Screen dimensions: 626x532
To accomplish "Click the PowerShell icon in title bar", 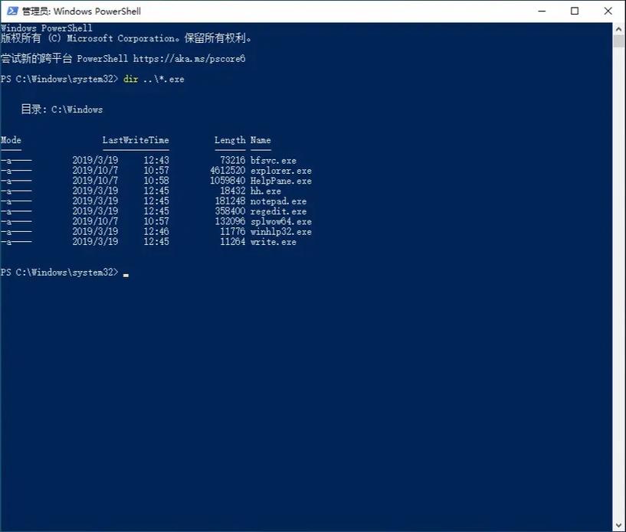I will point(12,11).
